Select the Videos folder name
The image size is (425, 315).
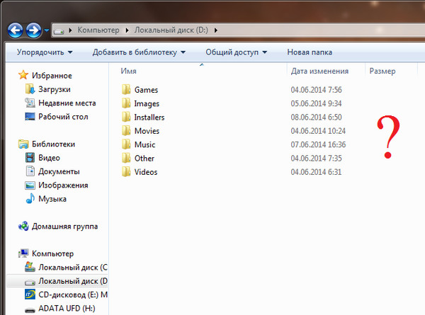(146, 172)
